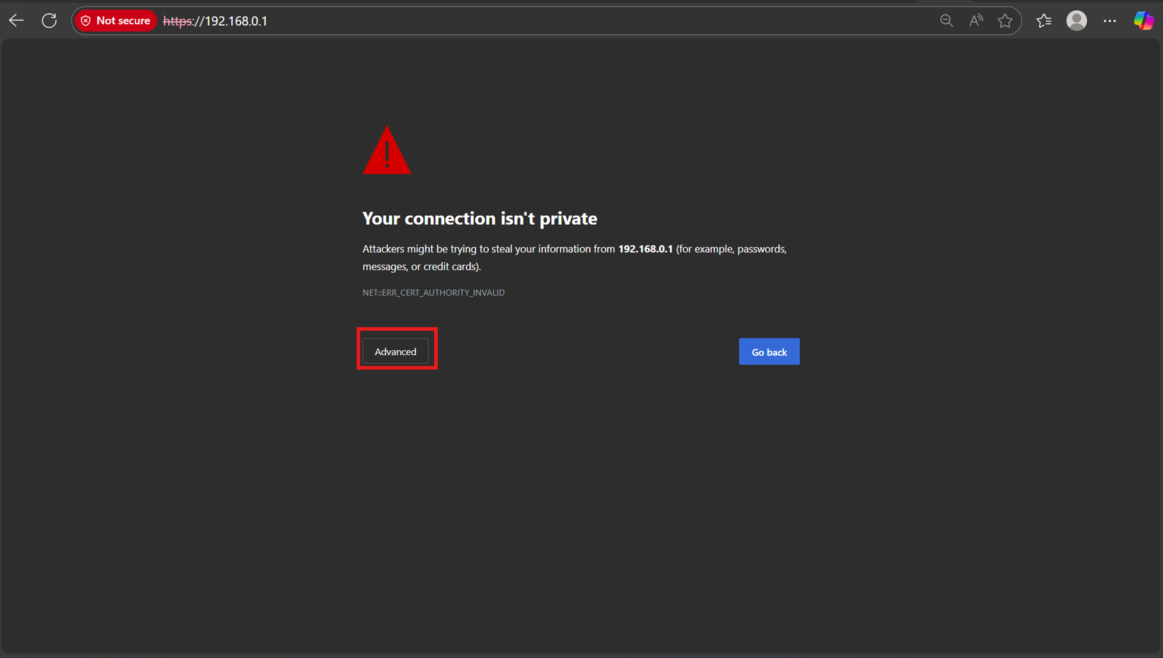Click the struck-through https text

(x=177, y=21)
